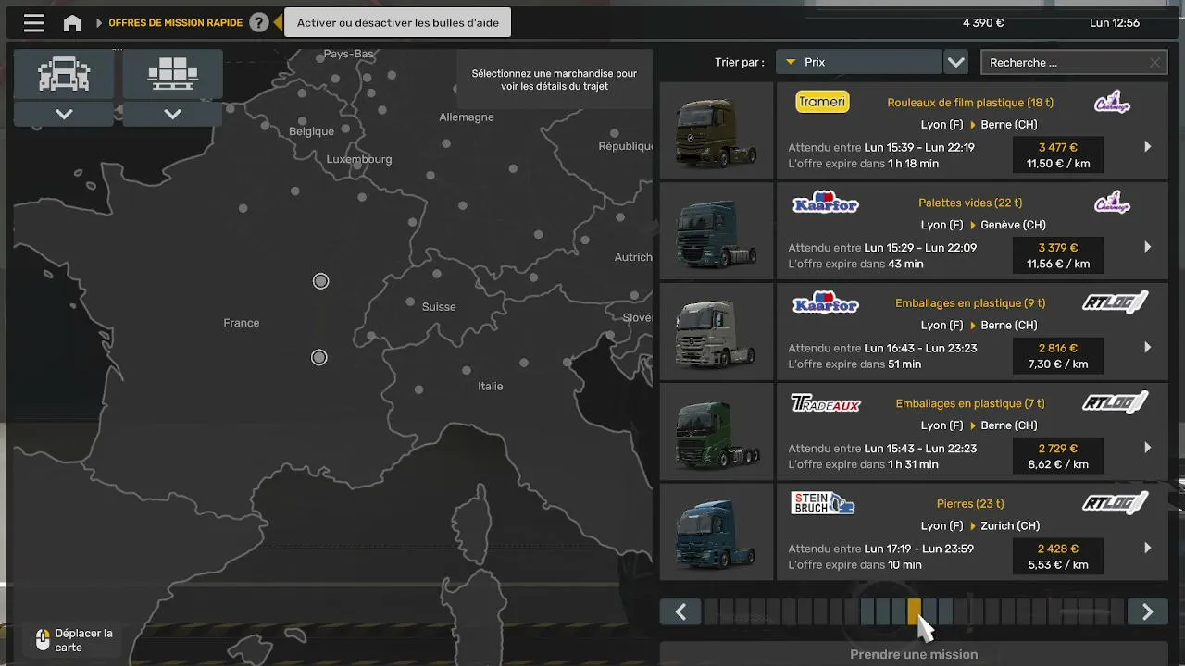Click the '4 390 €' balance in the top bar
The image size is (1185, 666).
click(983, 23)
